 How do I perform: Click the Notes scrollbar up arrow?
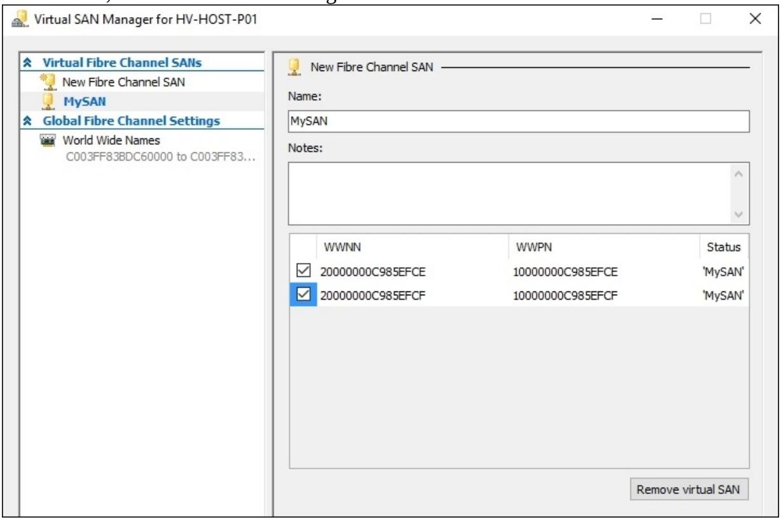pos(738,173)
